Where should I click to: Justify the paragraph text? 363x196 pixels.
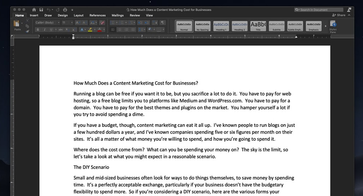(133, 30)
